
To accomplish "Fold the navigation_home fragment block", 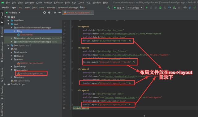I will (x=72, y=27).
